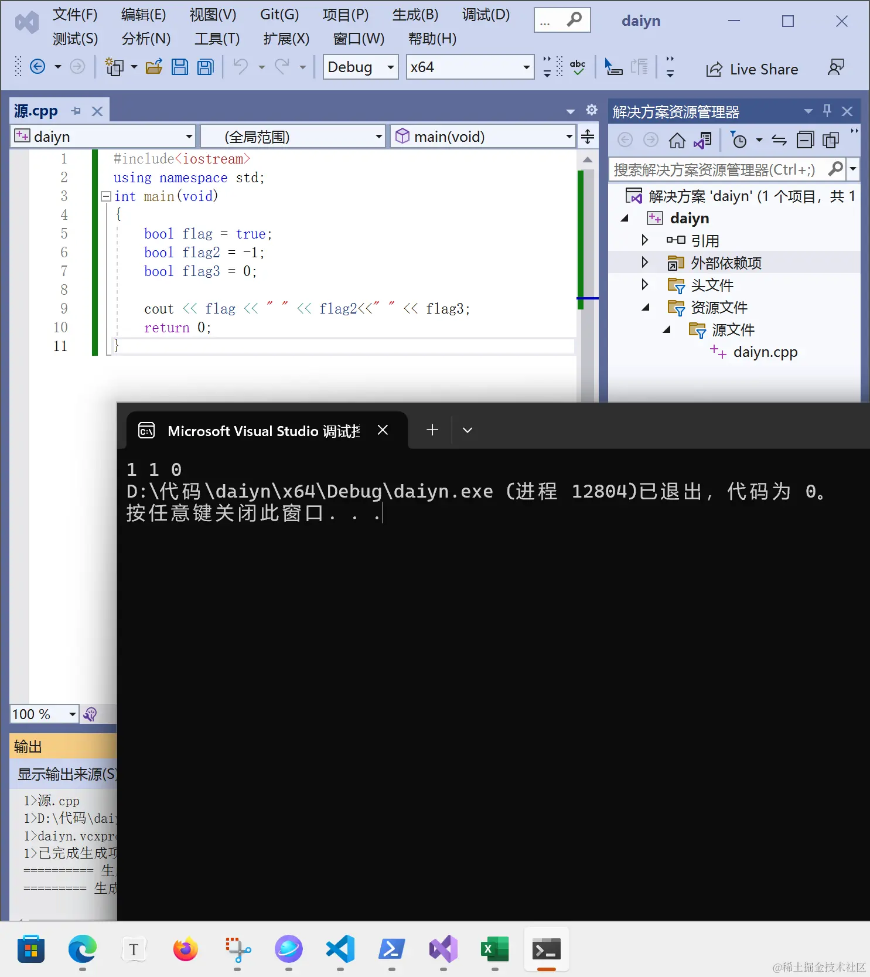
Task: Undo the last edit
Action: [241, 67]
